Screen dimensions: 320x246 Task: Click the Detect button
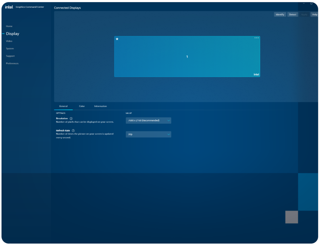pyautogui.click(x=293, y=14)
